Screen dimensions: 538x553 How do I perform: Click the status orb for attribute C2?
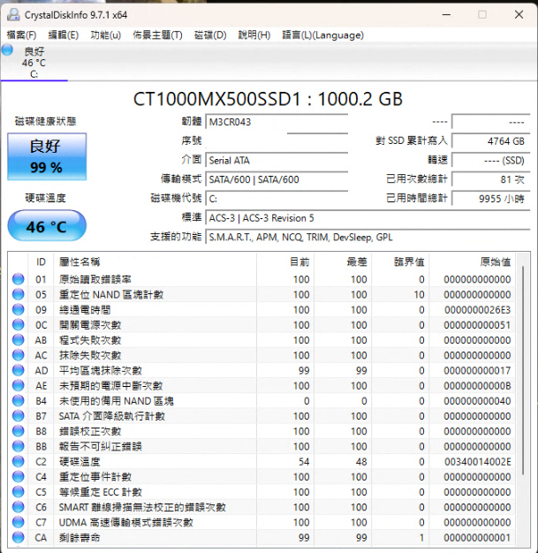18,461
